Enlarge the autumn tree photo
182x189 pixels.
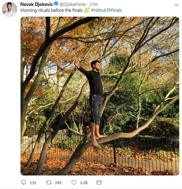pyautogui.click(x=100, y=96)
